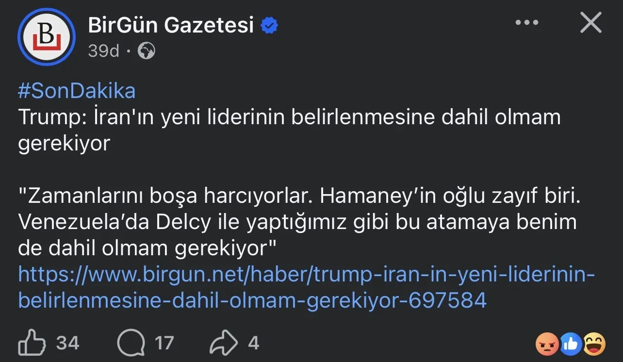Open the three-dots post options menu
This screenshot has width=623, height=362.
527,23
